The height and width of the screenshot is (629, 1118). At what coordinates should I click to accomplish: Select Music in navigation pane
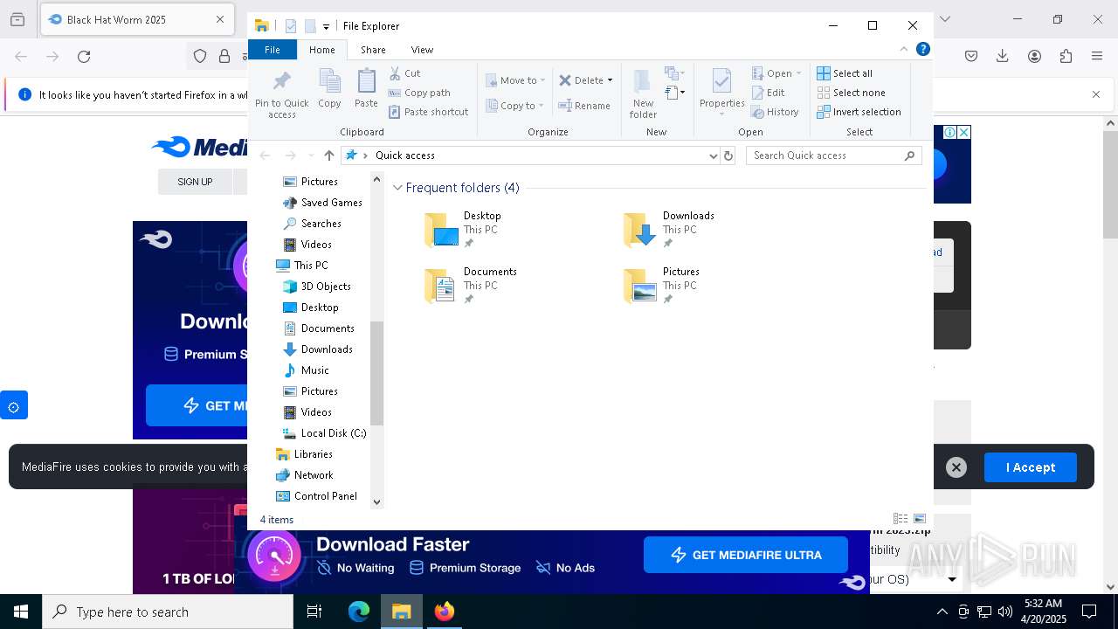point(306,370)
